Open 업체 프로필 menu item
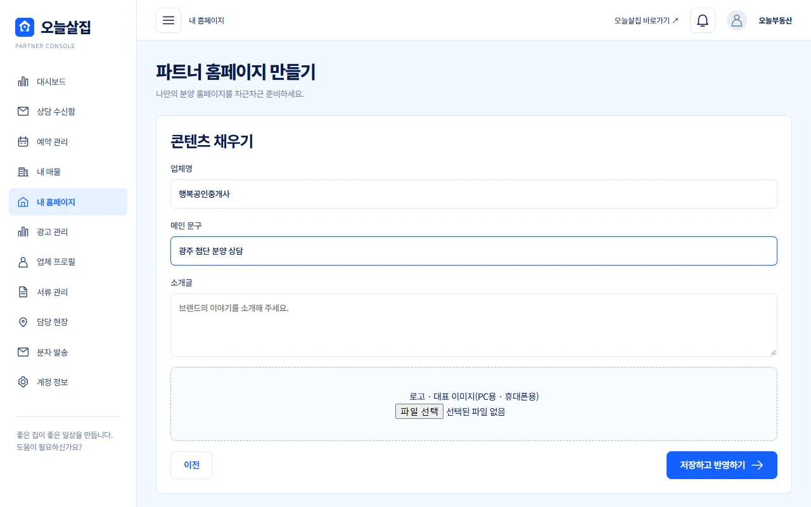Image resolution: width=811 pixels, height=507 pixels. click(68, 262)
